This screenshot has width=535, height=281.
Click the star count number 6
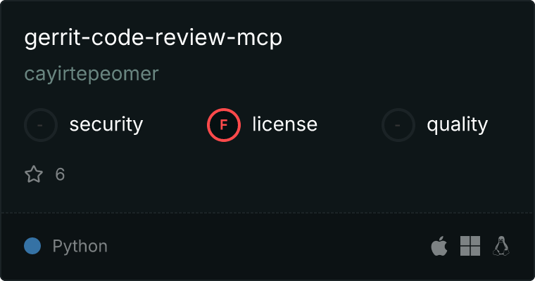tap(60, 174)
